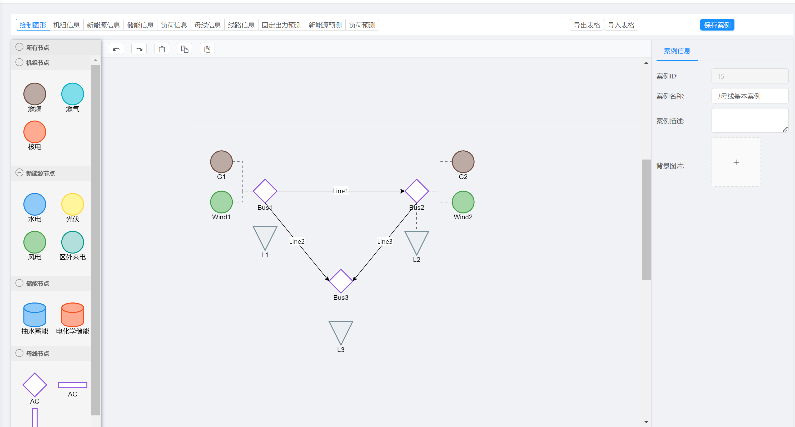Click the plus to upload background image
This screenshot has width=795, height=427.
coord(736,162)
